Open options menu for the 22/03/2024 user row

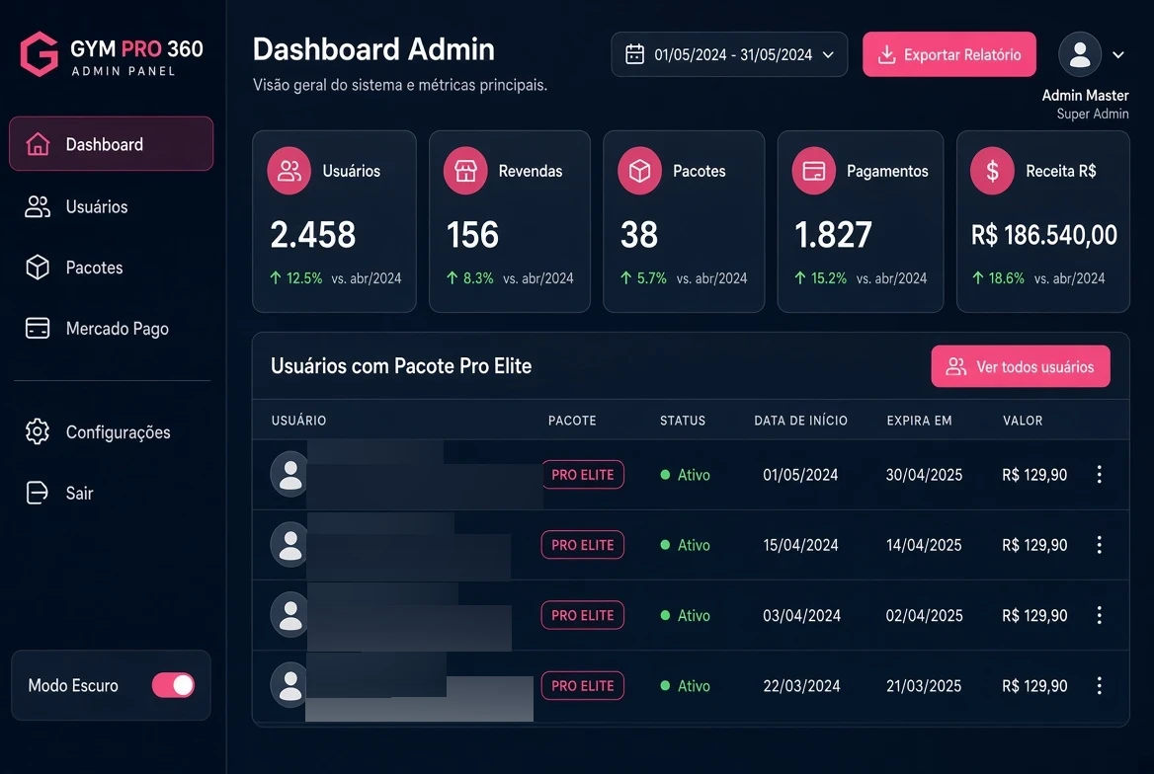click(1099, 686)
